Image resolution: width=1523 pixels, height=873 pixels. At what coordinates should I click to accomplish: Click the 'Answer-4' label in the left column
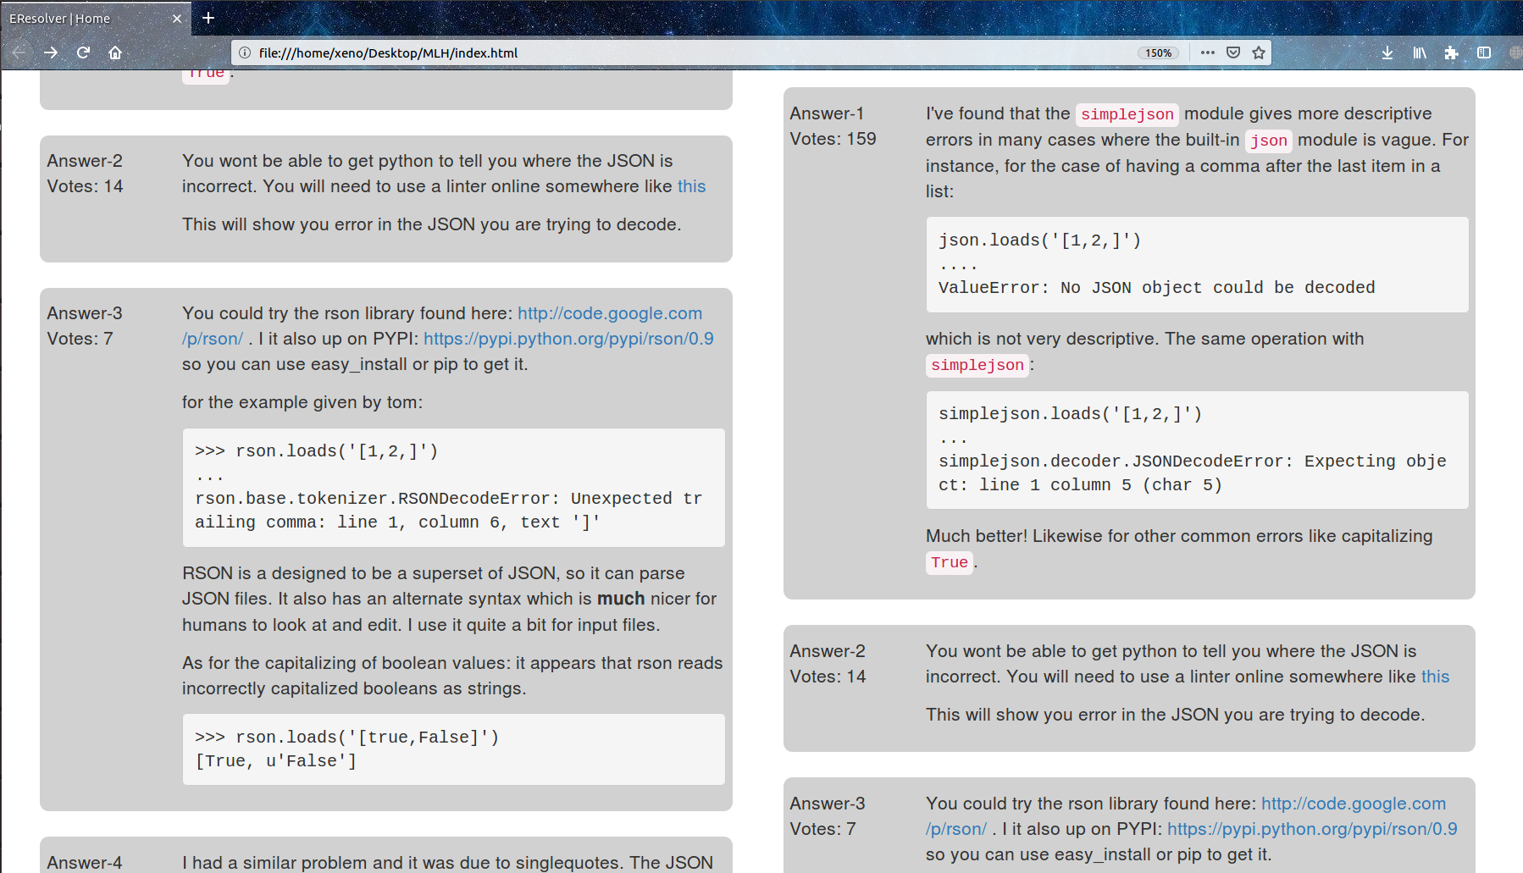[85, 863]
